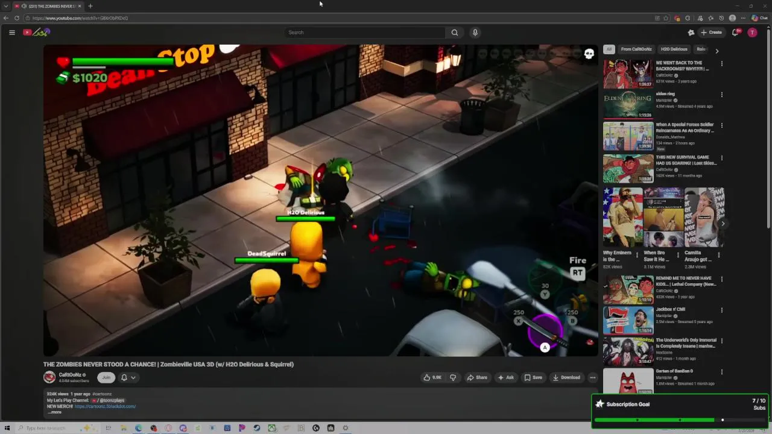The width and height of the screenshot is (772, 434).
Task: Select the H2O Delirious filter chip
Action: (674, 49)
